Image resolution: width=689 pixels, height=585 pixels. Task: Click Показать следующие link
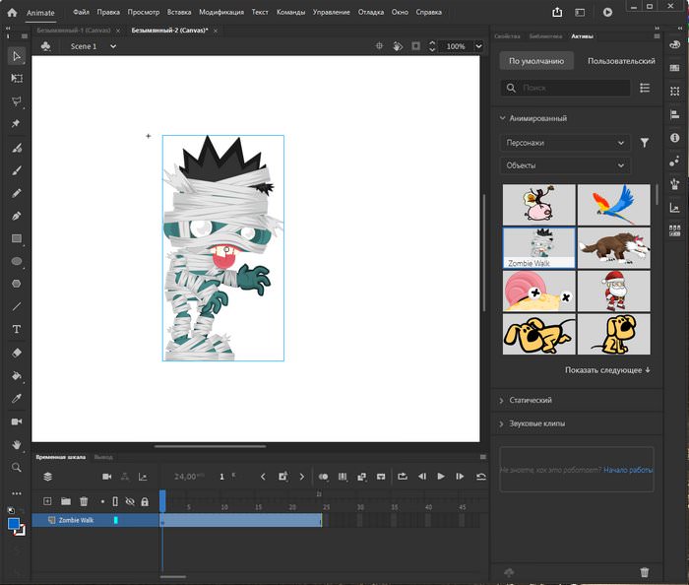tap(607, 370)
